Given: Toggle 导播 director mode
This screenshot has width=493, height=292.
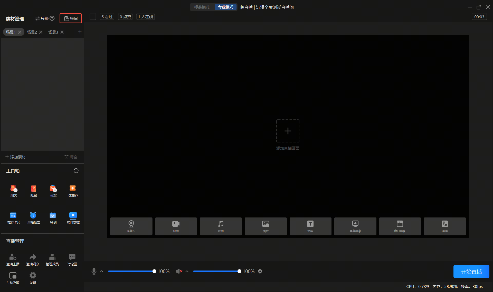Looking at the screenshot, I should point(42,18).
